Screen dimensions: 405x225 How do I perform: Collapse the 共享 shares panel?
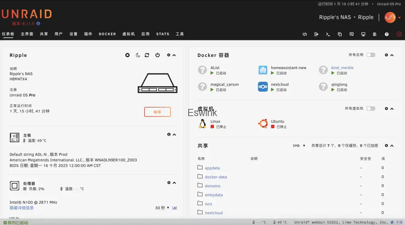(392, 146)
